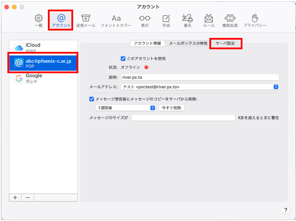
Task: Open Junk Mail (迷惑メール) preferences
Action: 86,20
